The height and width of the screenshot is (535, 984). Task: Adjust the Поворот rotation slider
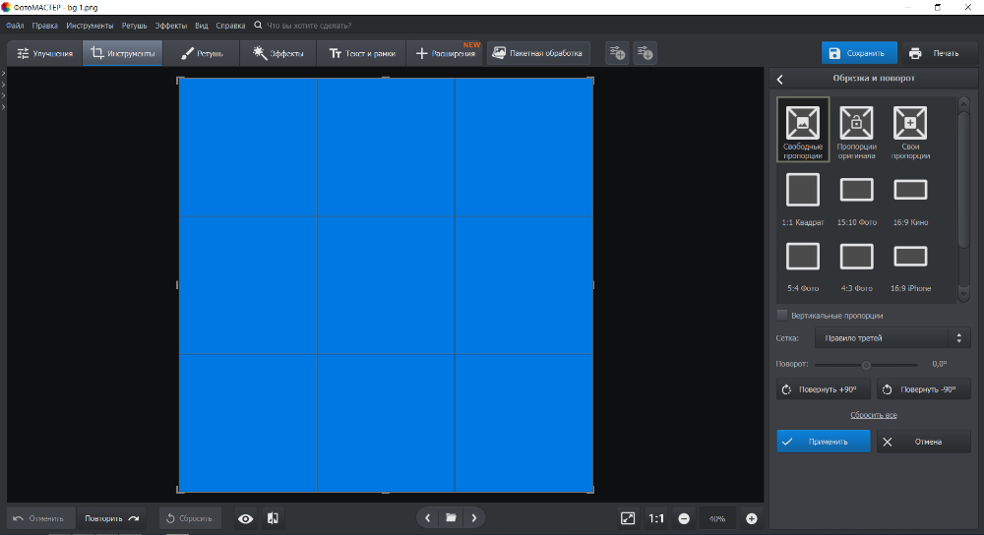[x=866, y=365]
